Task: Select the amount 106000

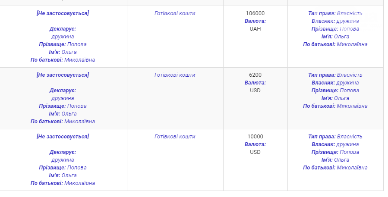Action: point(255,13)
